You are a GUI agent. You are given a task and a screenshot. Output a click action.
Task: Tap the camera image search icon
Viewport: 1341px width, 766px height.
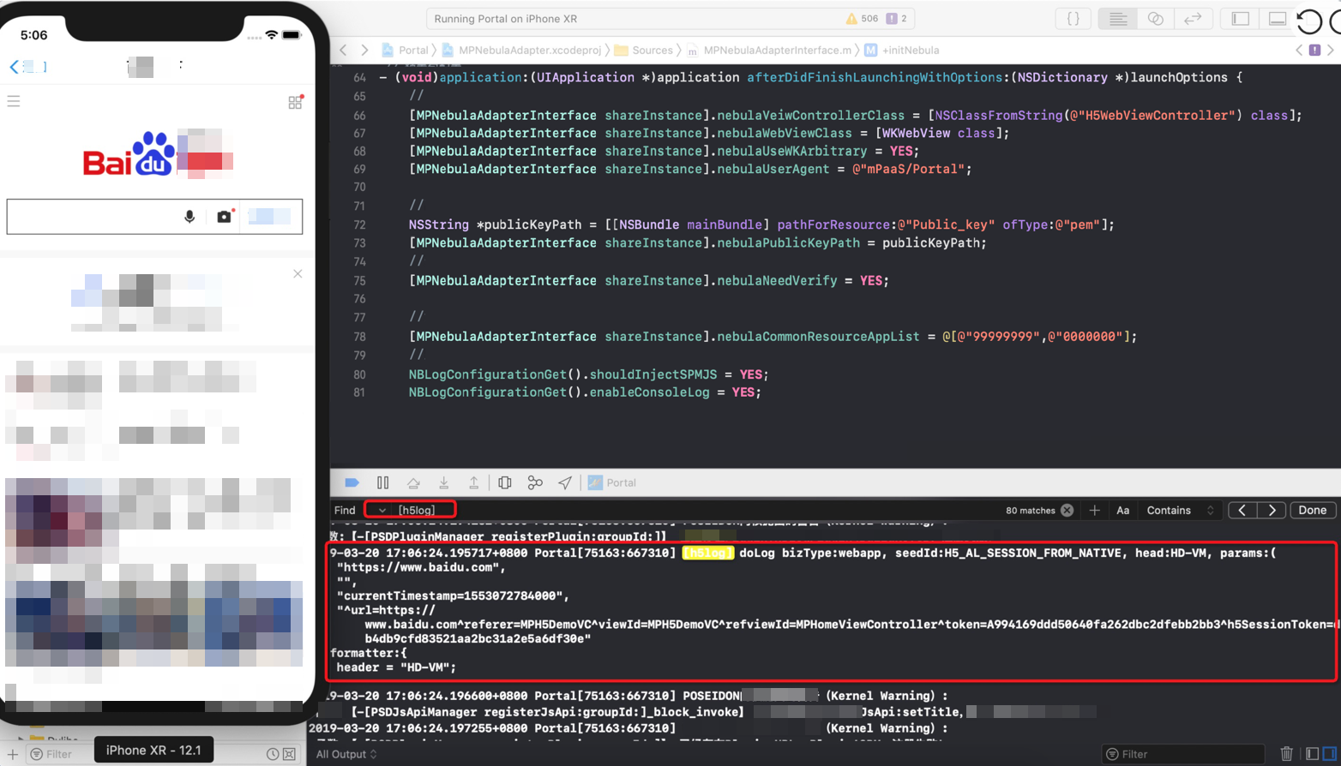(225, 216)
